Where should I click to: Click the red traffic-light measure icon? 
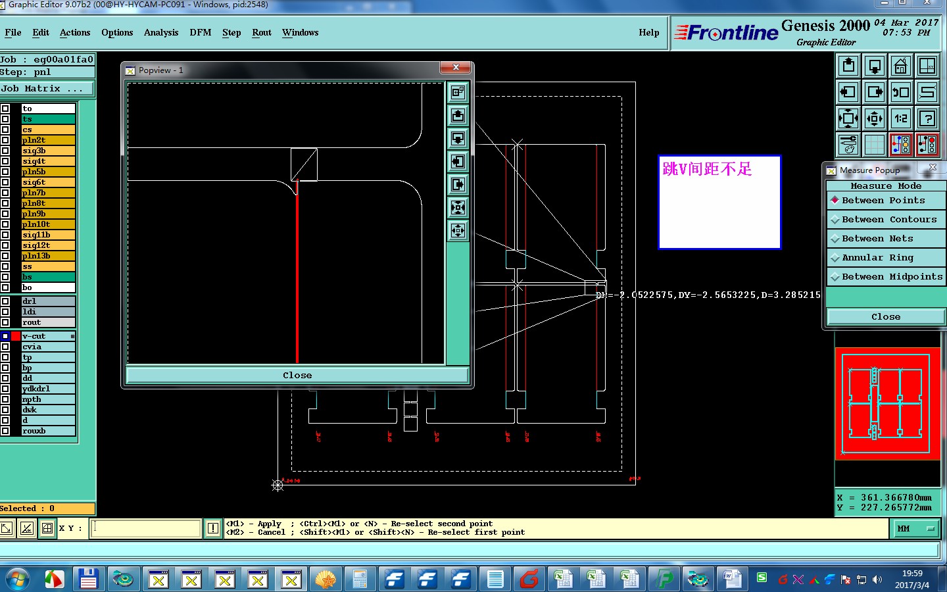pos(927,145)
